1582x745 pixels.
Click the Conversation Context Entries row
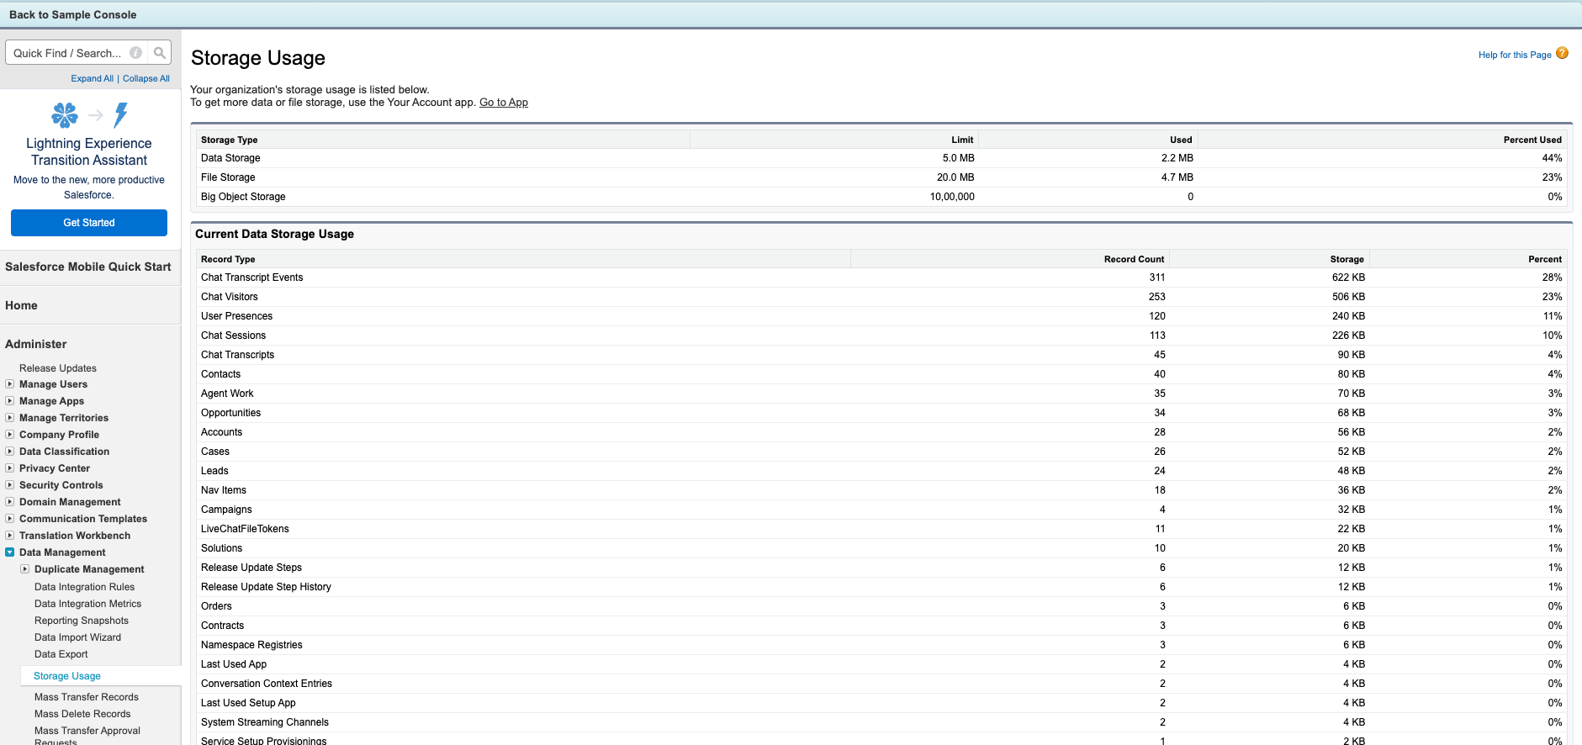tap(267, 684)
